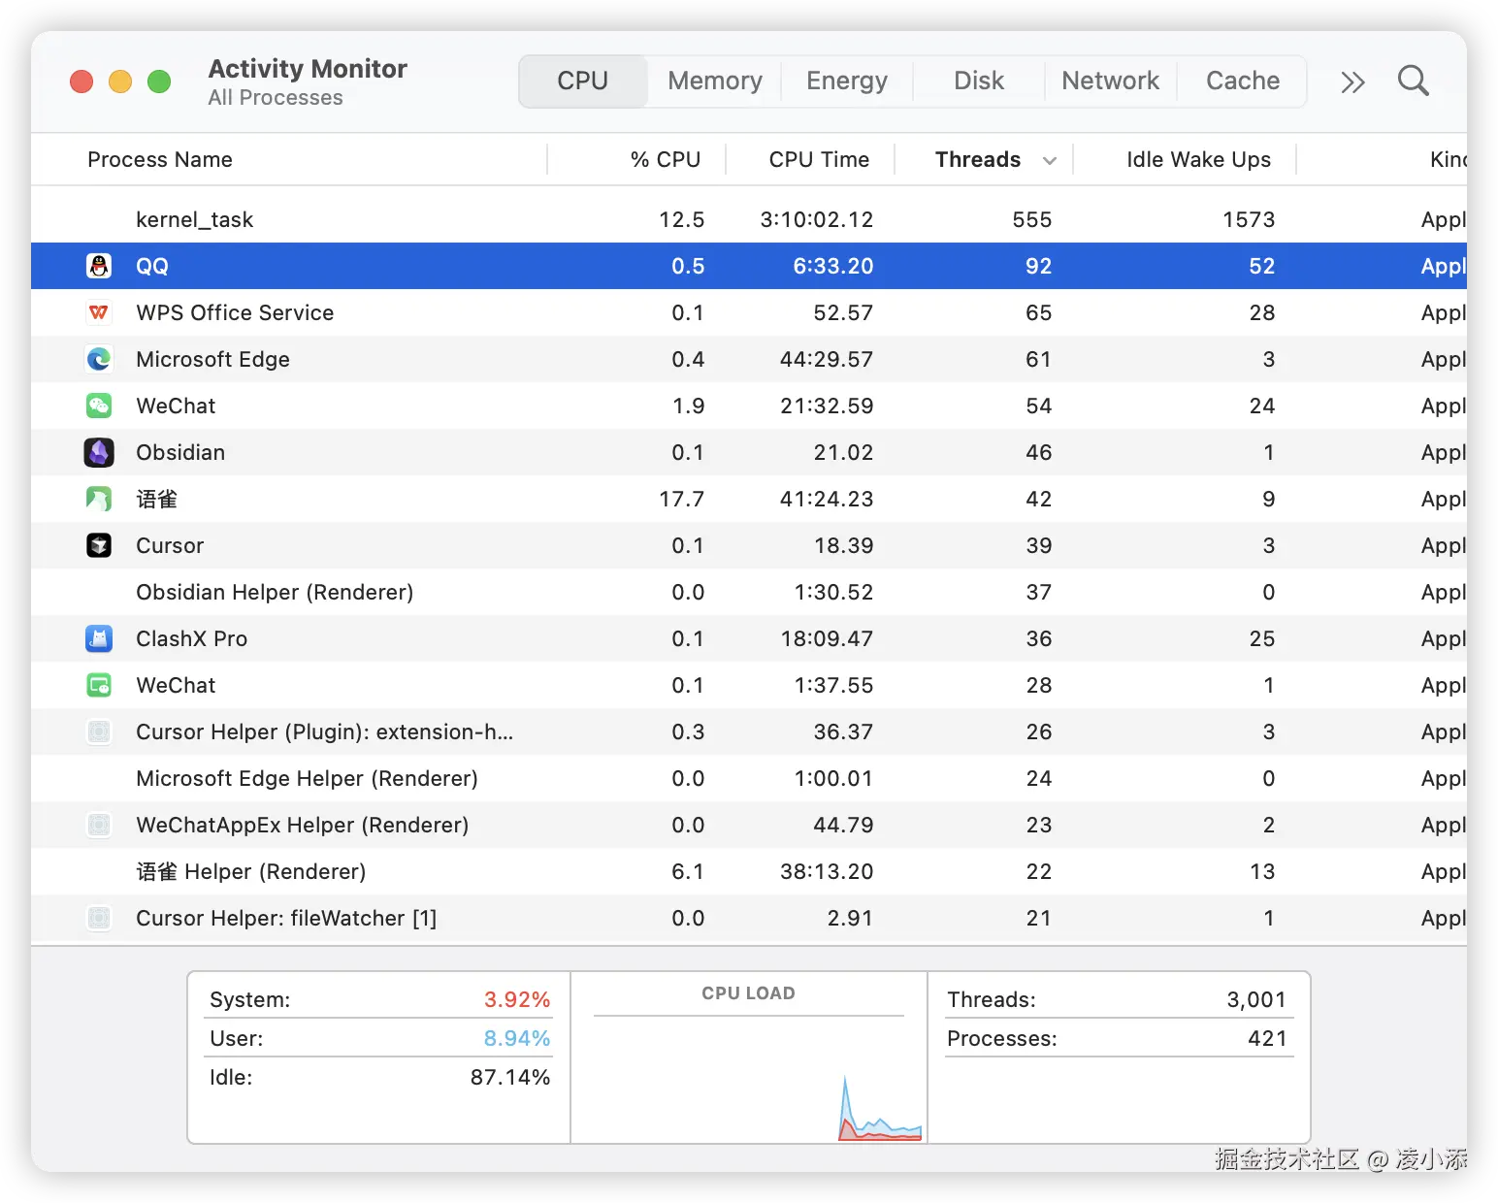Sort by the partially visible Kind column header

1448,160
